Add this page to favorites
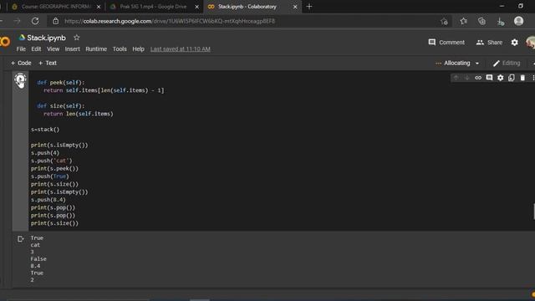 tap(444, 22)
